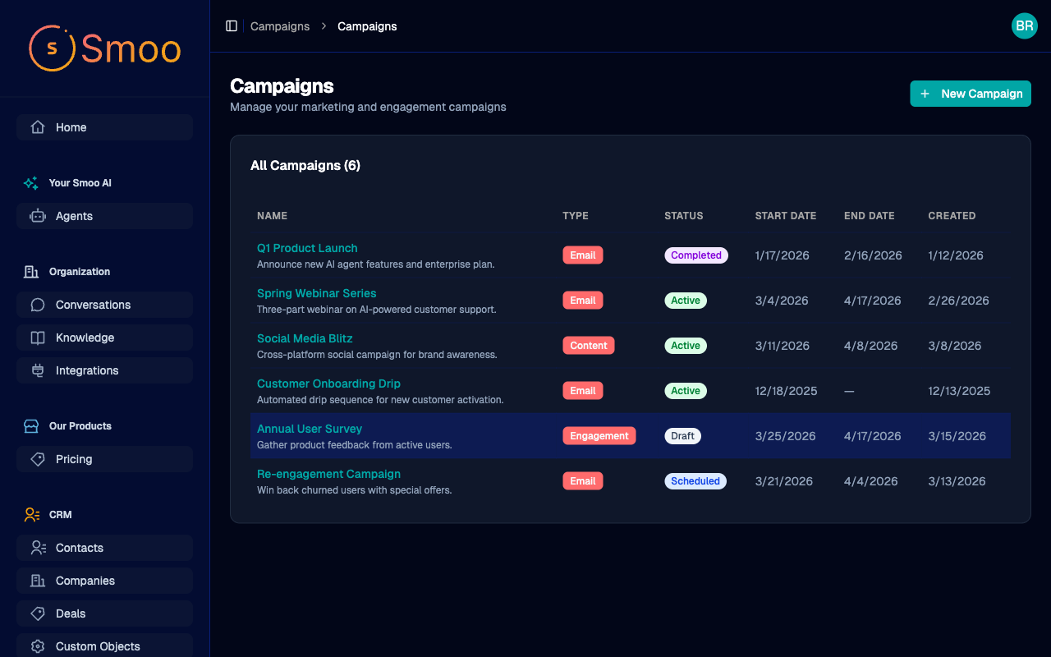Image resolution: width=1051 pixels, height=657 pixels.
Task: Select the Integrations plug icon
Action: click(37, 370)
